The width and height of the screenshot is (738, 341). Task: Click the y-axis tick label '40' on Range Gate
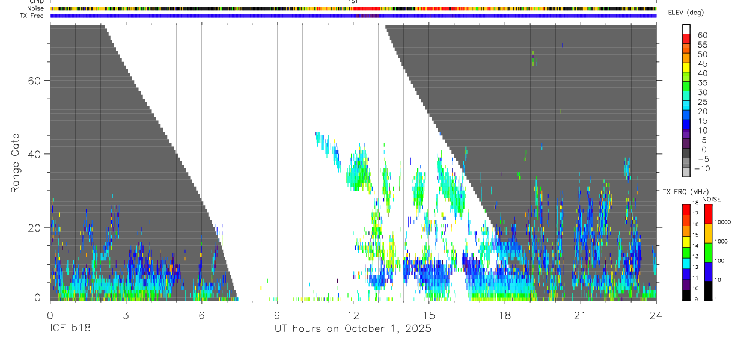pos(35,154)
